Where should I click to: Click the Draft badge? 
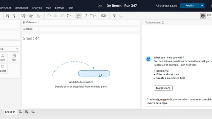tap(100, 6)
